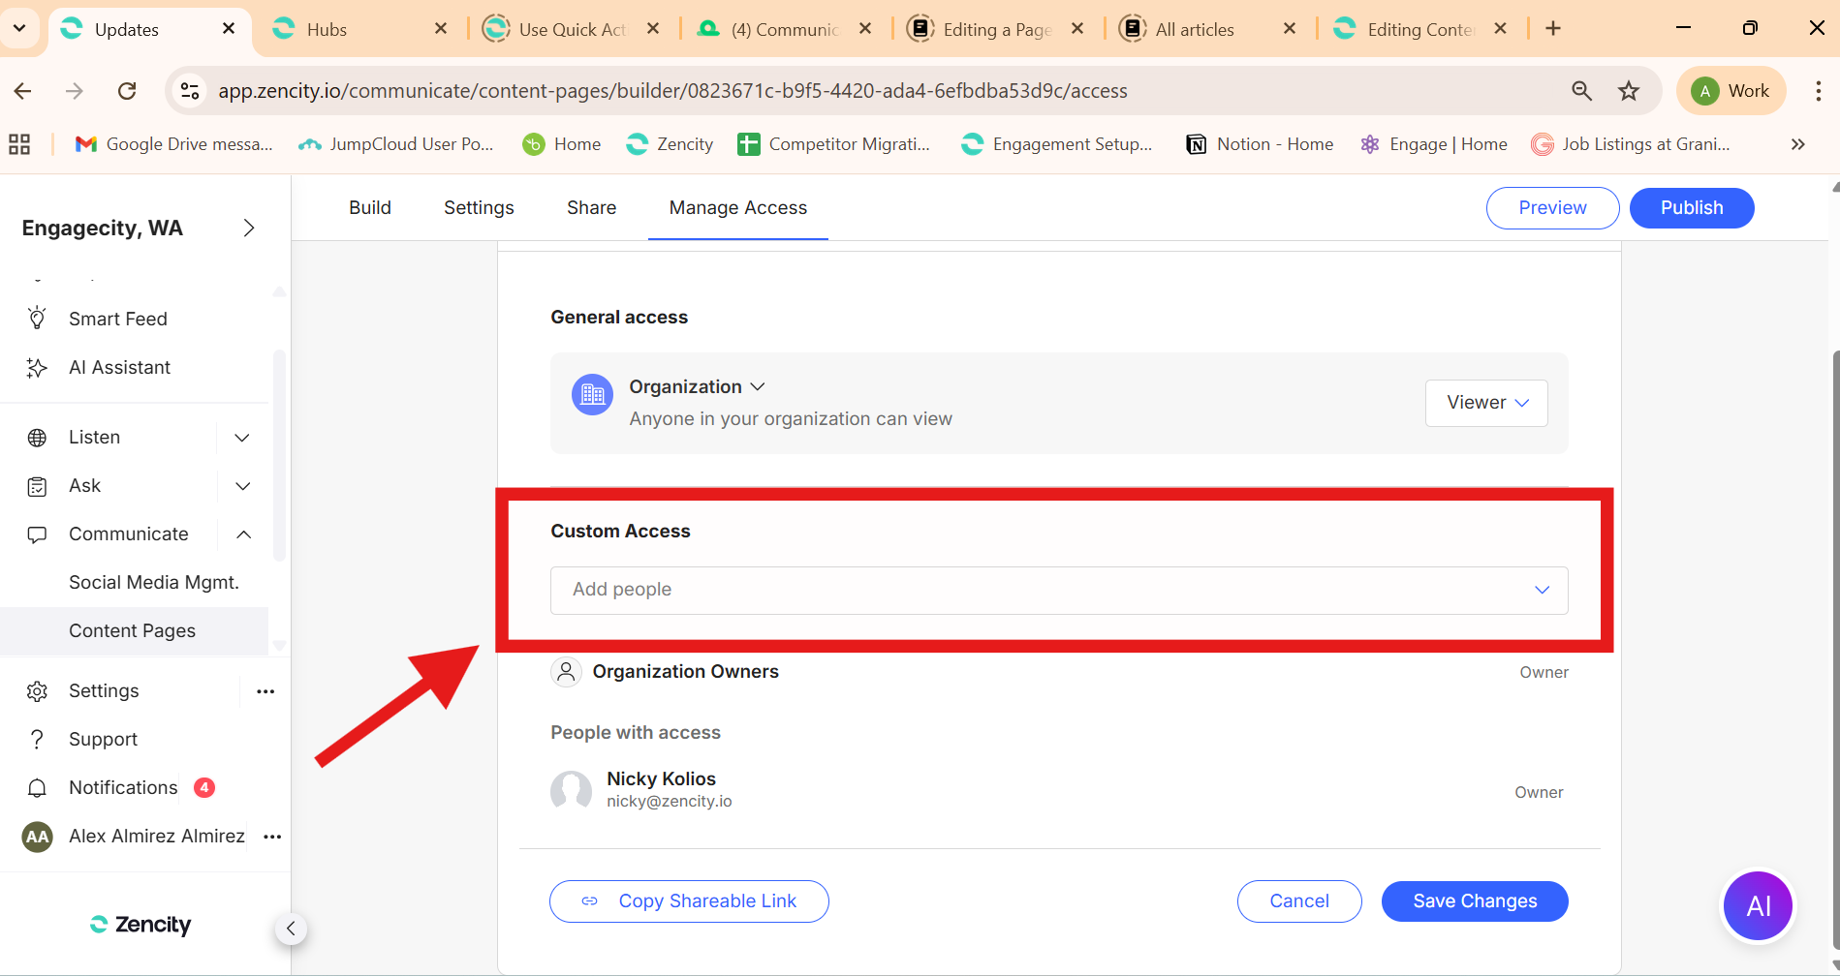Collapse the Communicate section chevron
The width and height of the screenshot is (1840, 976).
243,534
